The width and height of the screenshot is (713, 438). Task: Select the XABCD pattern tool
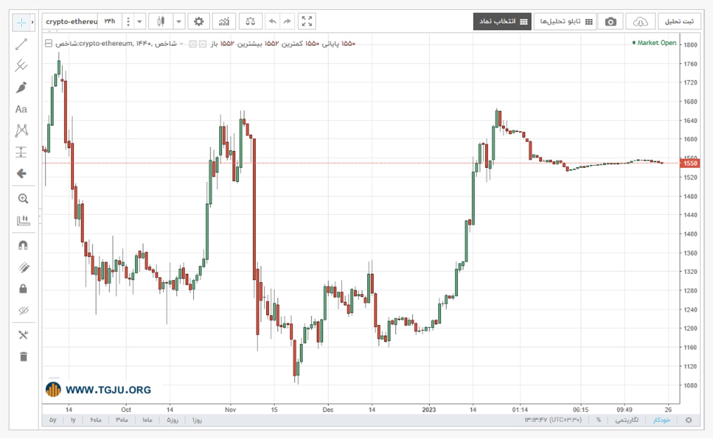click(x=21, y=131)
